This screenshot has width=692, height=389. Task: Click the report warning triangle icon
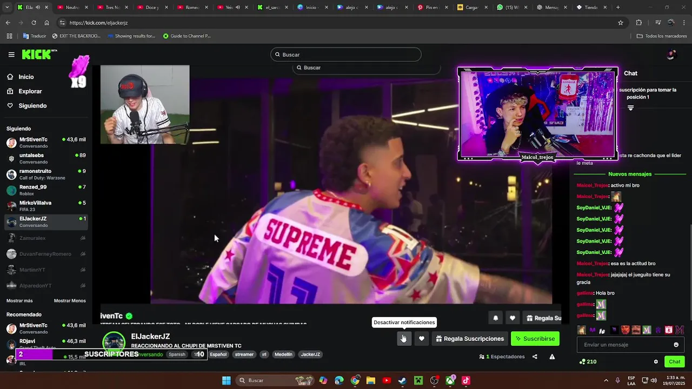[x=552, y=357]
